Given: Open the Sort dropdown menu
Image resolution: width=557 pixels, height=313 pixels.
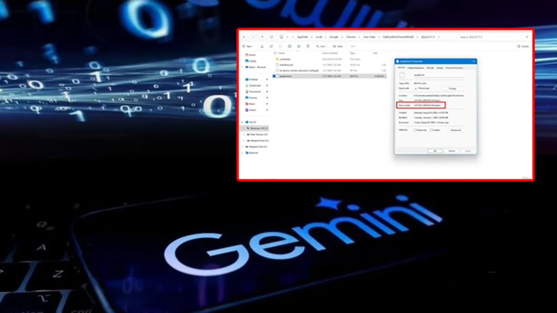Looking at the screenshot, I should point(322,46).
